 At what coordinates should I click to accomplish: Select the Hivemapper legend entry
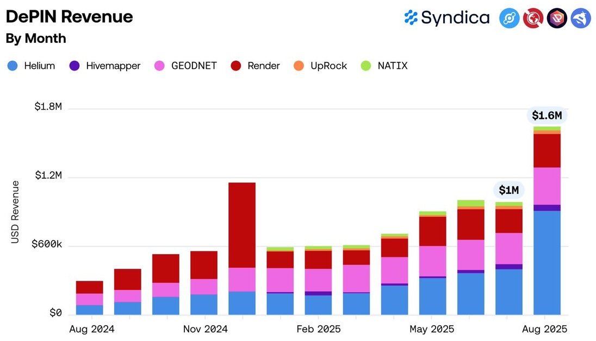pyautogui.click(x=113, y=66)
